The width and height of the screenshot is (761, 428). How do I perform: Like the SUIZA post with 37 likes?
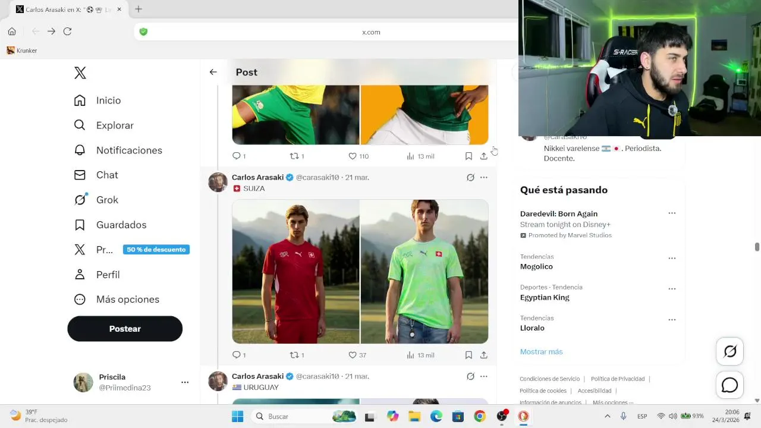coord(357,355)
